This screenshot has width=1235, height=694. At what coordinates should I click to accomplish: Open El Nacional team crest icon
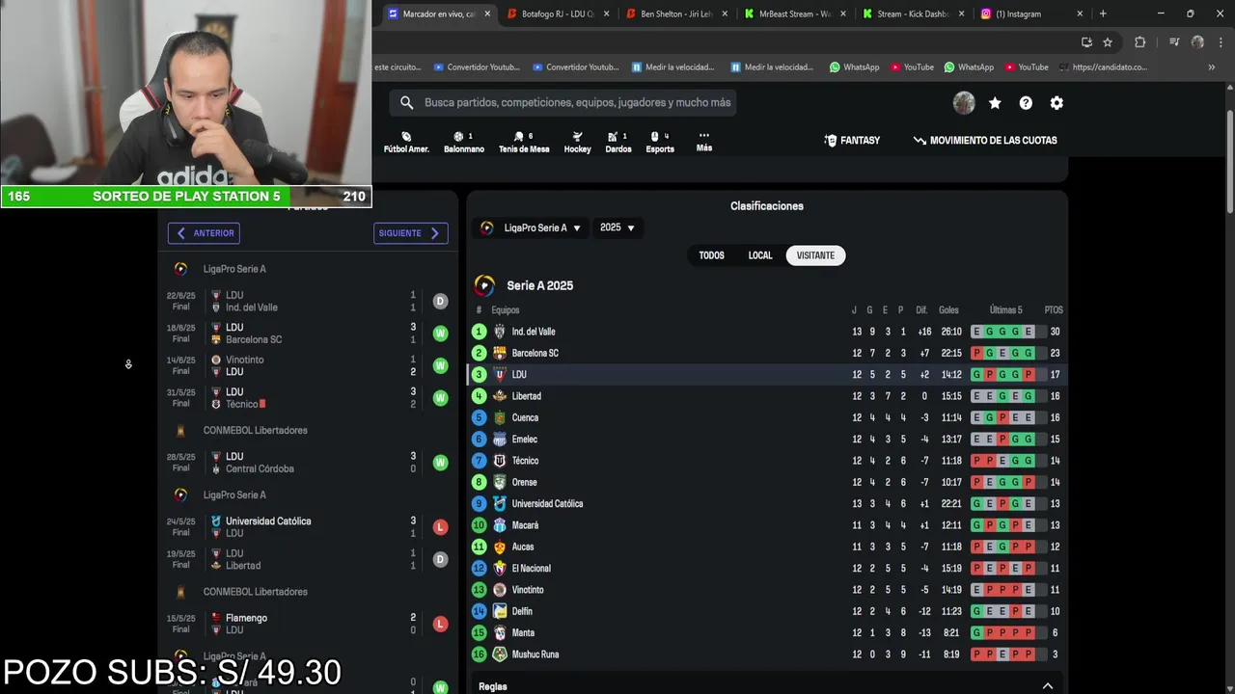[x=500, y=569]
